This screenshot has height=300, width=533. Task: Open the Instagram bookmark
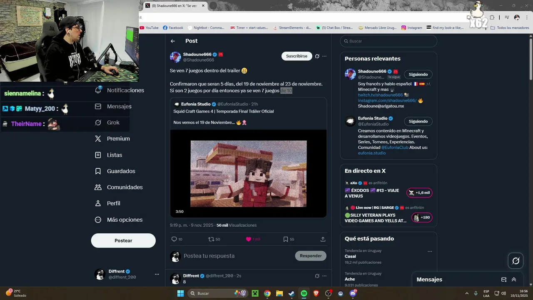[412, 28]
